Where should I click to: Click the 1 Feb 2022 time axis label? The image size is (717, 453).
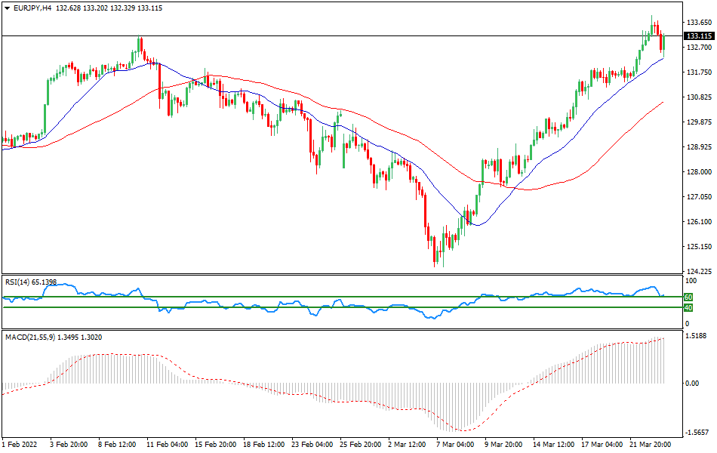20,445
